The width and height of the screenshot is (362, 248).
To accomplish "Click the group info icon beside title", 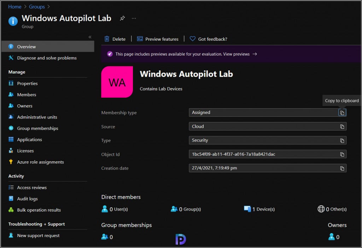I will 13,21.
